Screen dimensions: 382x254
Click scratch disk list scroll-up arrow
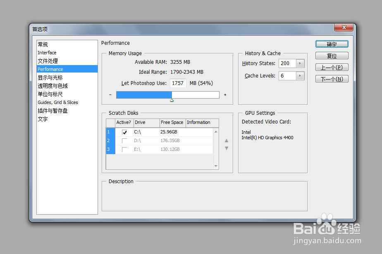coord(216,132)
